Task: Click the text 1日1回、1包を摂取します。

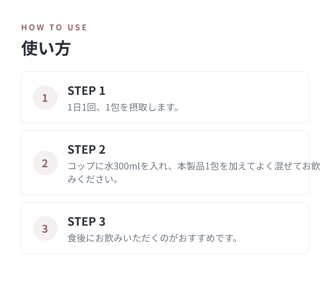Action: click(x=123, y=107)
